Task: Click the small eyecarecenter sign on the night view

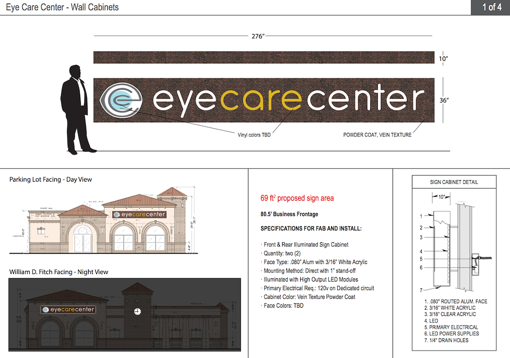Action: 69,310
